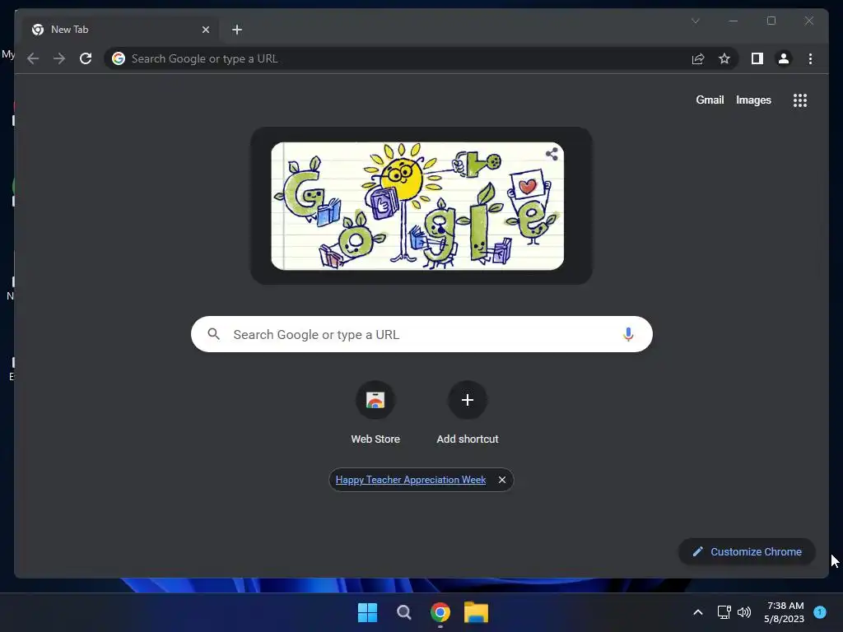
Task: Open the Teacher Appreciation Google Doodle
Action: coord(417,206)
